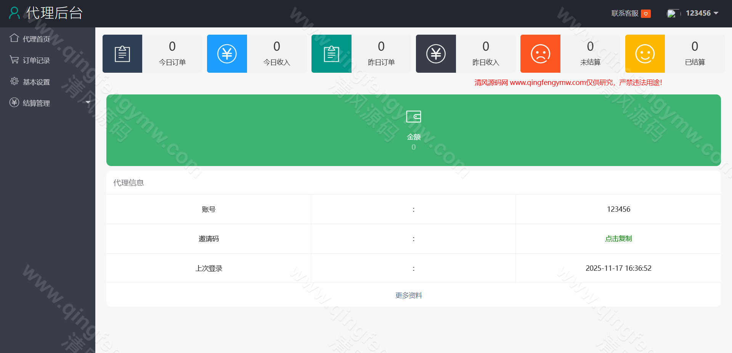Click the yellow smiley 已结算 icon
The image size is (732, 353).
click(645, 53)
